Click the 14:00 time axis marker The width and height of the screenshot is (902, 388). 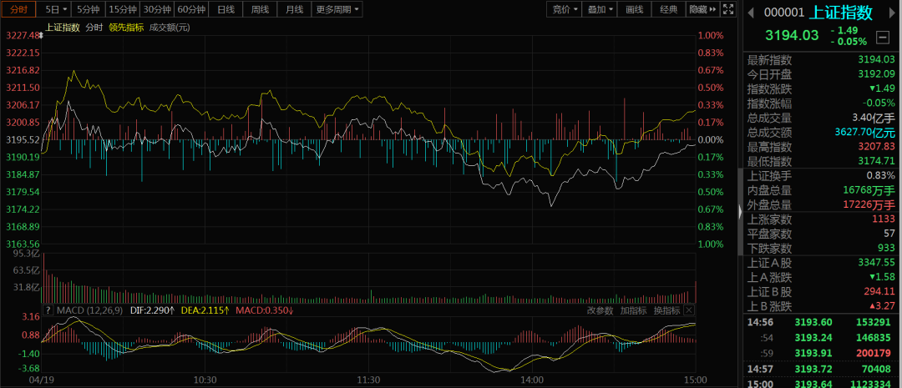[x=532, y=380]
